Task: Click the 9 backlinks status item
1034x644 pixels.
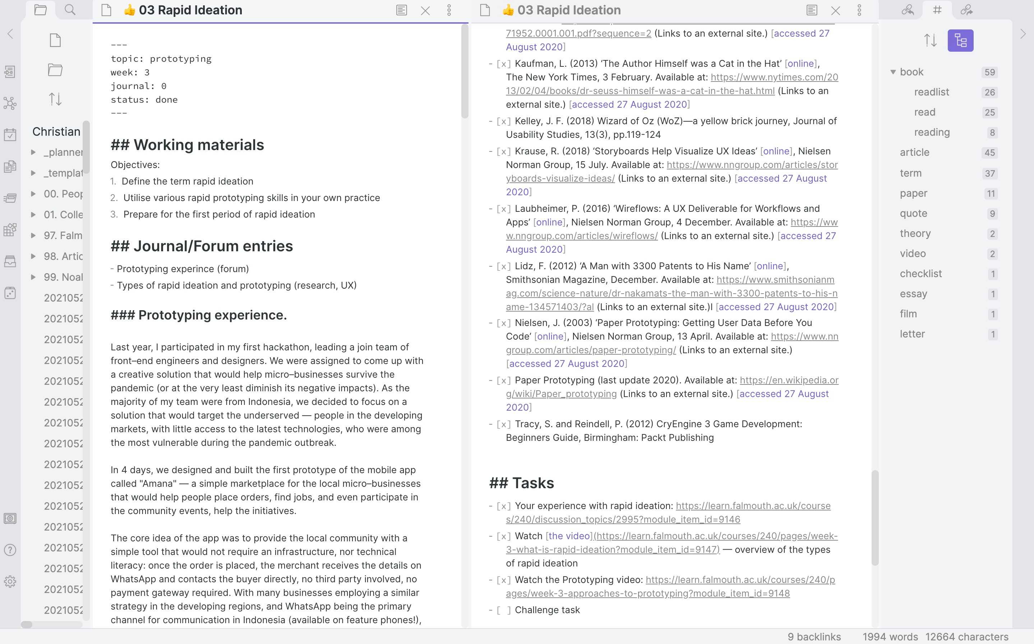Action: point(814,636)
